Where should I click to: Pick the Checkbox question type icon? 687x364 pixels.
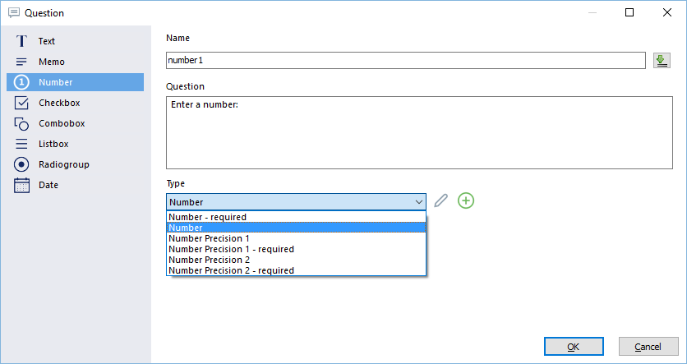(x=21, y=103)
